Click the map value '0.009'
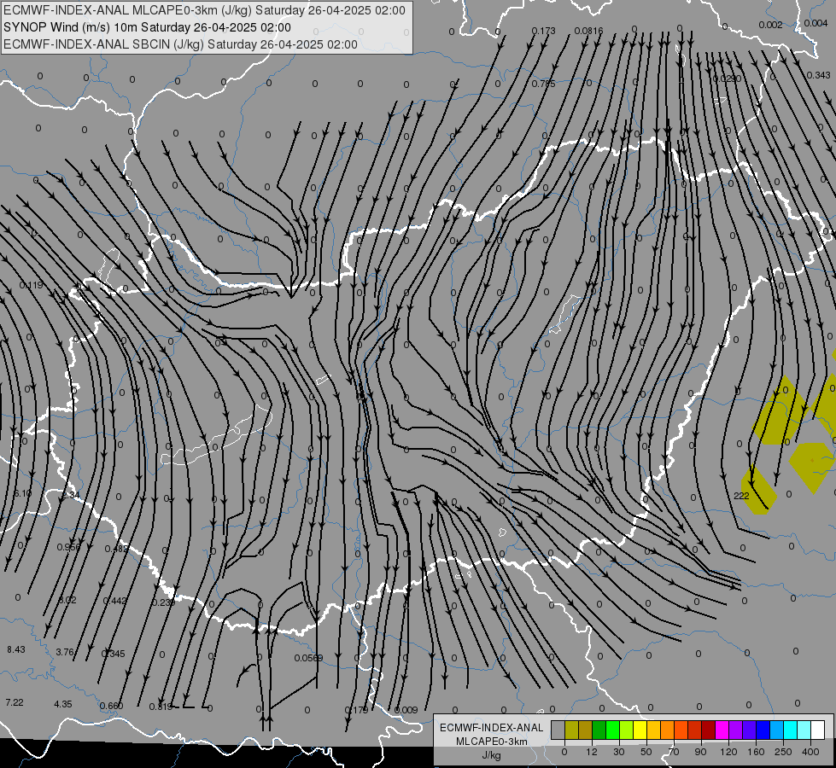The width and height of the screenshot is (836, 768). pos(406,710)
